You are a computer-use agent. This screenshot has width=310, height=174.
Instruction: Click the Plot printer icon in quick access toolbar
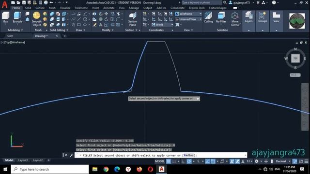(46, 2)
